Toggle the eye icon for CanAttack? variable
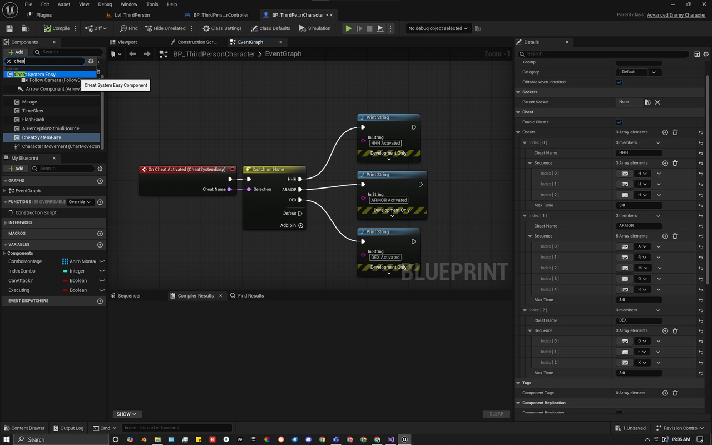 pos(102,281)
